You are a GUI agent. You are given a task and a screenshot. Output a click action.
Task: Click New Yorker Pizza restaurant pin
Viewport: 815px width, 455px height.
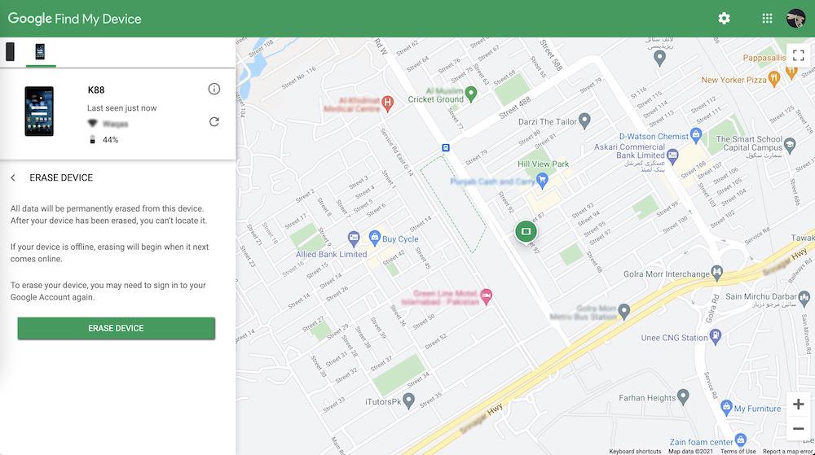[774, 79]
